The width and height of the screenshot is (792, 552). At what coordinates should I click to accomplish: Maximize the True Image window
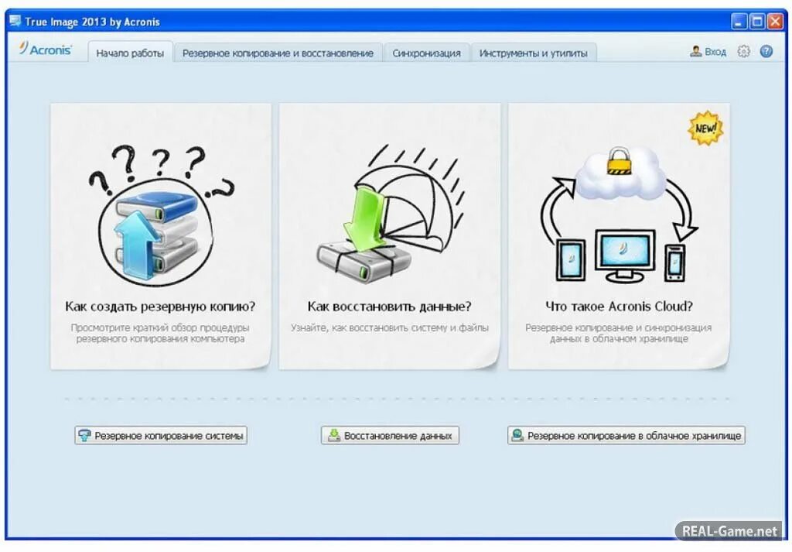[757, 22]
